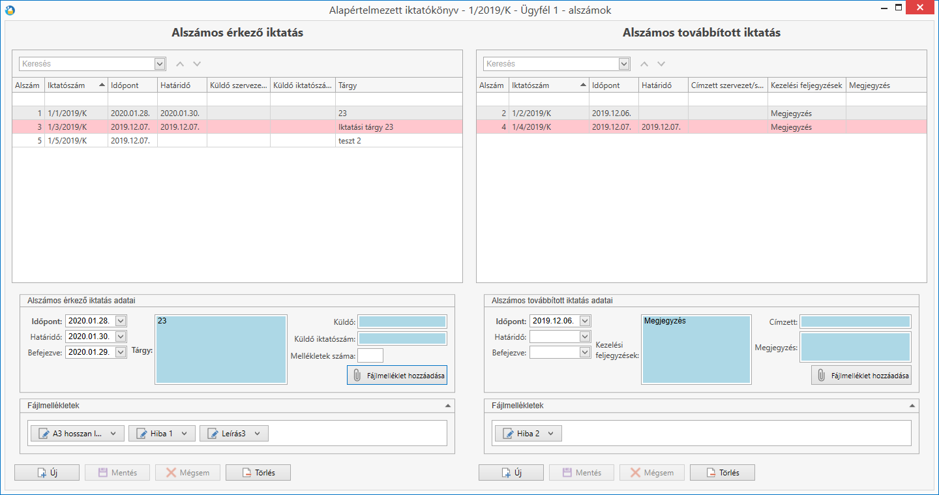The width and height of the screenshot is (939, 495).
Task: Delete selected érkező record with left Törlés
Action: (258, 473)
